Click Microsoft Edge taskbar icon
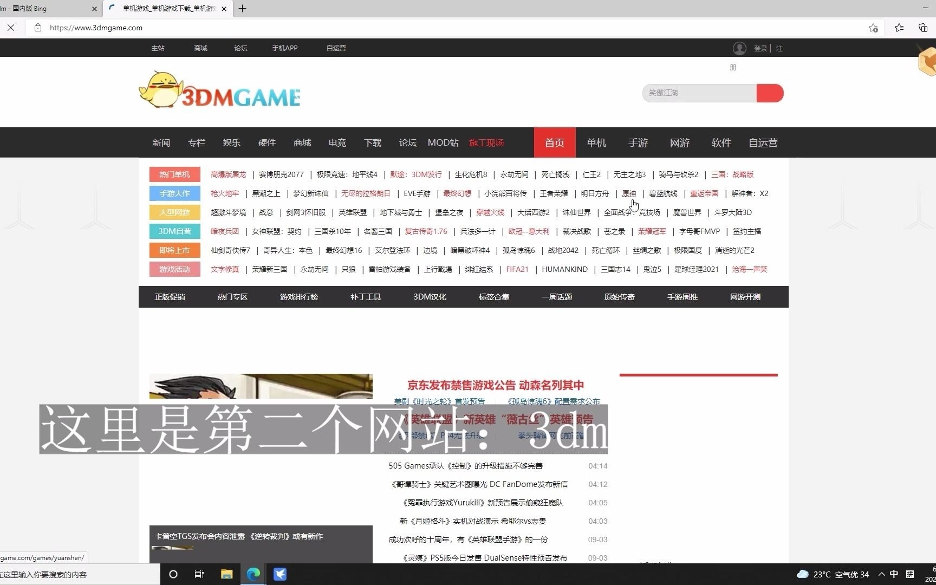This screenshot has height=585, width=936. click(x=253, y=574)
